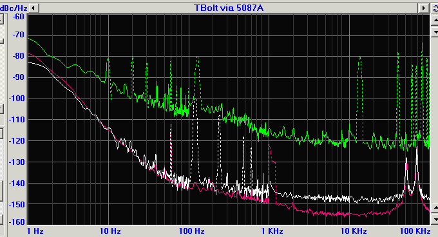Click the 100 KHz x-axis label
Screen dimensions: 438x237
(x=415, y=231)
